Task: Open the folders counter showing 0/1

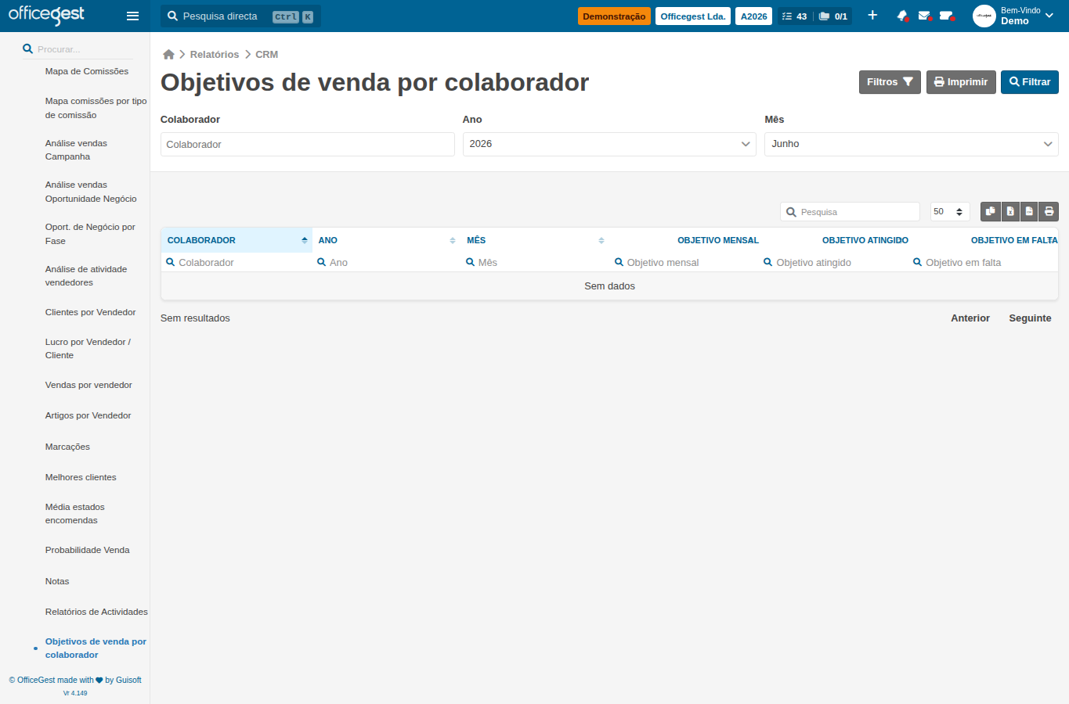Action: click(x=833, y=16)
